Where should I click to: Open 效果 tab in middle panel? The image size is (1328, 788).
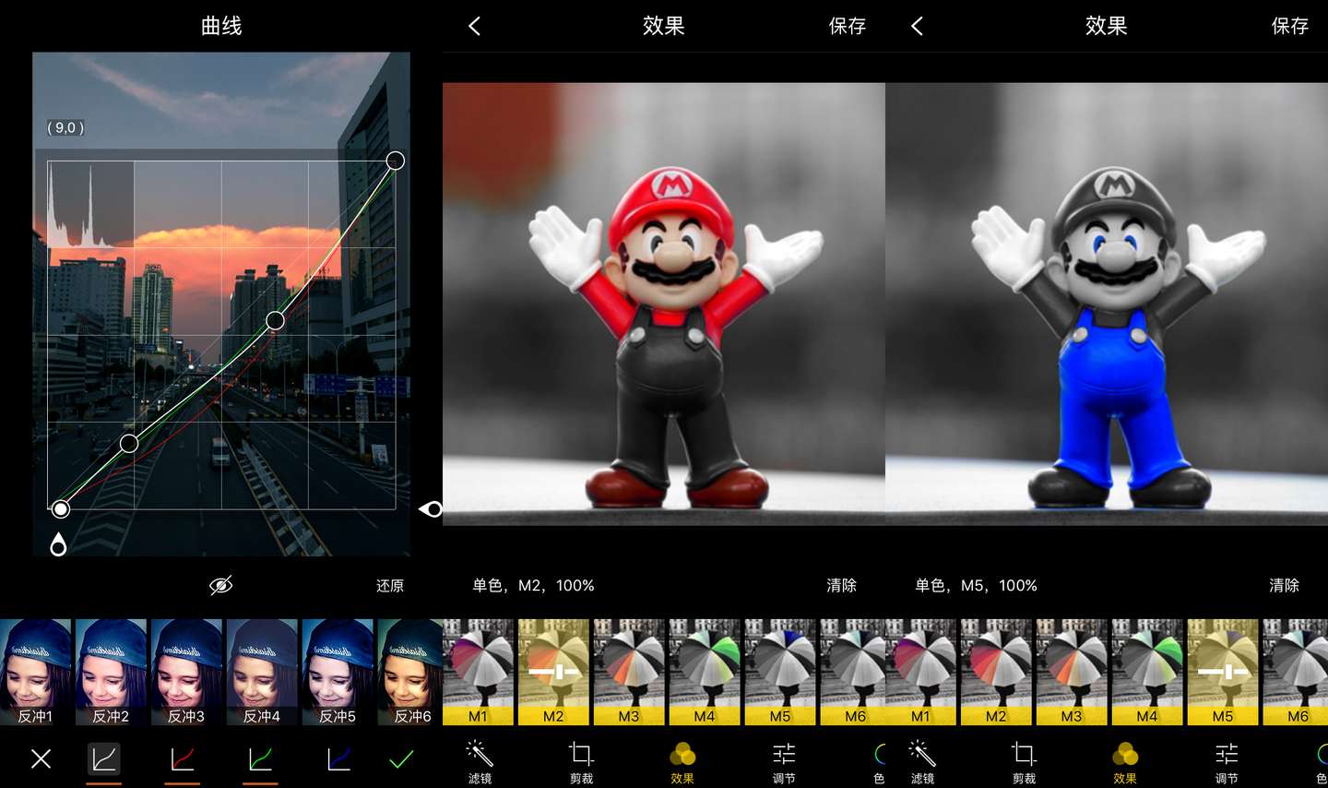coord(682,762)
